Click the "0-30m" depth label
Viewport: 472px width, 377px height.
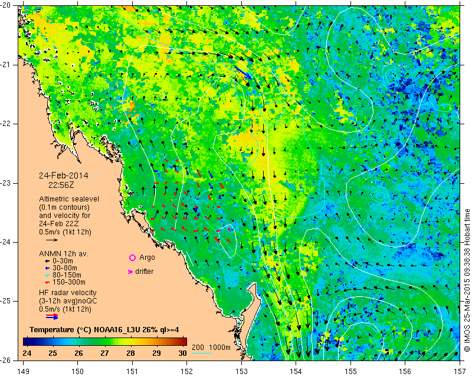(x=63, y=261)
